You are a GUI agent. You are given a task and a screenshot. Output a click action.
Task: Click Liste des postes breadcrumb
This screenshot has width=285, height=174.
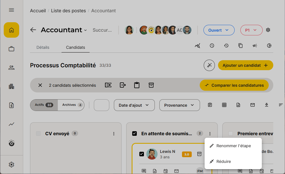point(68,11)
